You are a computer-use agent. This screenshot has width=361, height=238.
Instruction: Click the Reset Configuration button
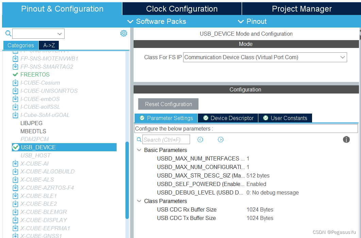point(168,104)
